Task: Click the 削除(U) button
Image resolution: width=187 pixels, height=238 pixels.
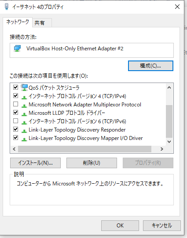Action: click(x=92, y=163)
